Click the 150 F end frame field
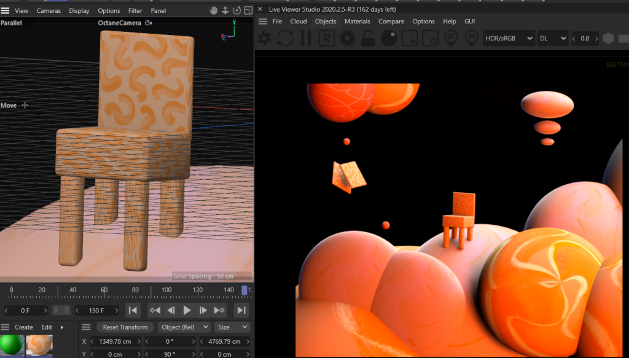This screenshot has width=629, height=358. tap(96, 310)
